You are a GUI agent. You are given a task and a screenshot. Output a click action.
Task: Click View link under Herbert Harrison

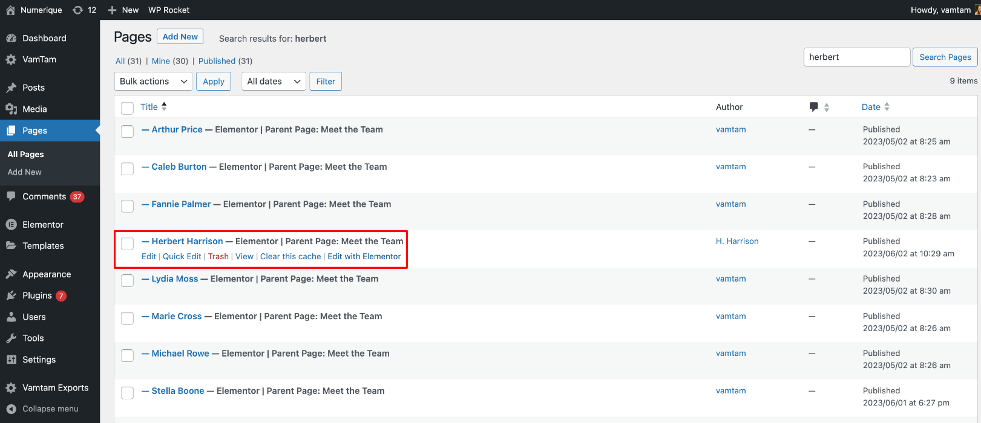(x=244, y=256)
